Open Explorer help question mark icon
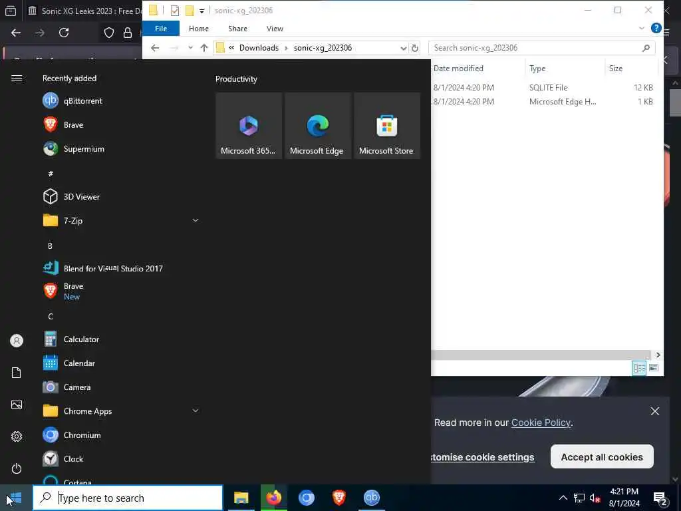The image size is (681, 511). pos(656,28)
